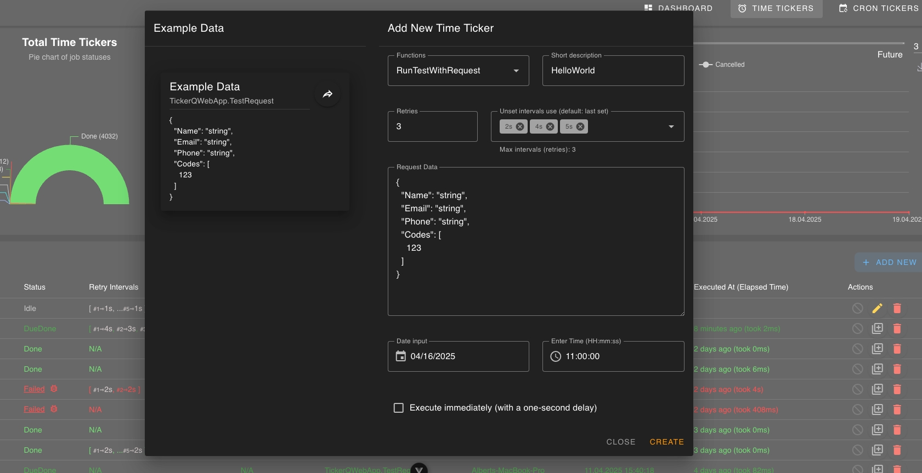Toggle the Cancelled series in chart legend
The width and height of the screenshot is (922, 473).
(x=722, y=65)
